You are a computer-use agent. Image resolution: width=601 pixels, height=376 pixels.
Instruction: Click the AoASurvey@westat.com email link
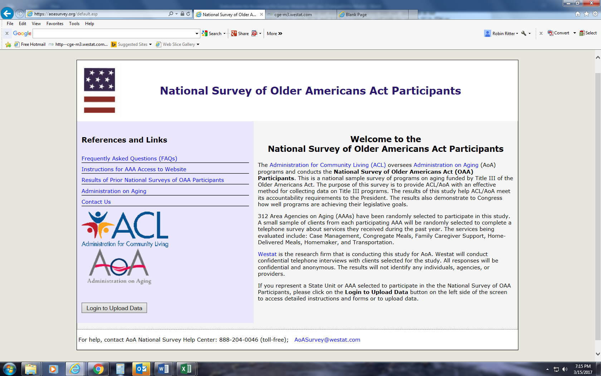click(x=327, y=339)
